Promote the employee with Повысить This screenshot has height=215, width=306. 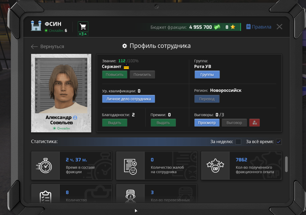click(114, 74)
